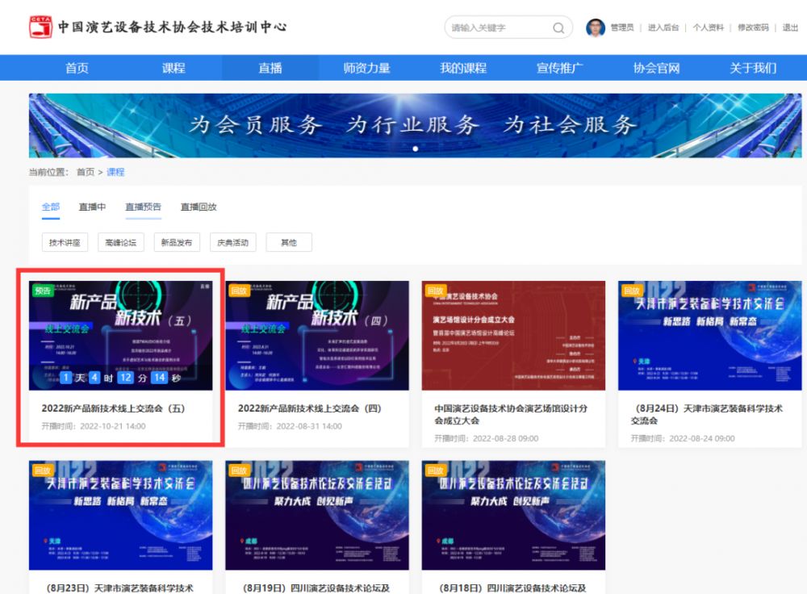Open the 个人资料 link
Viewport: 807px width, 594px height.
[x=709, y=27]
